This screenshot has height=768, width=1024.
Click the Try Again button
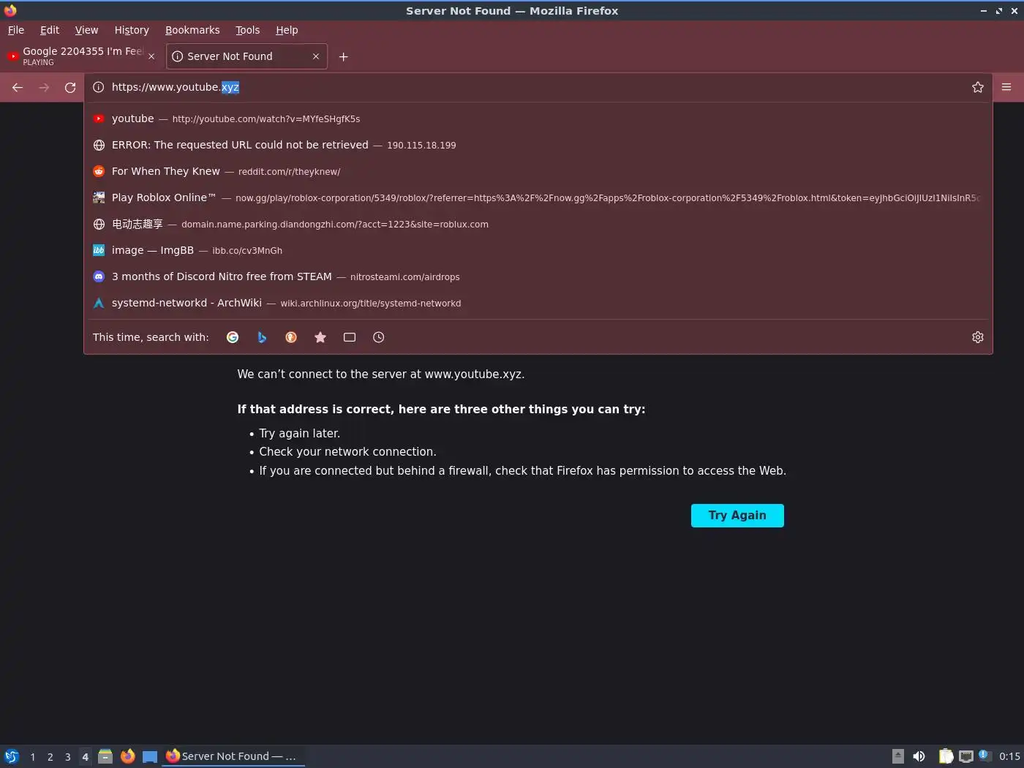[x=737, y=516]
